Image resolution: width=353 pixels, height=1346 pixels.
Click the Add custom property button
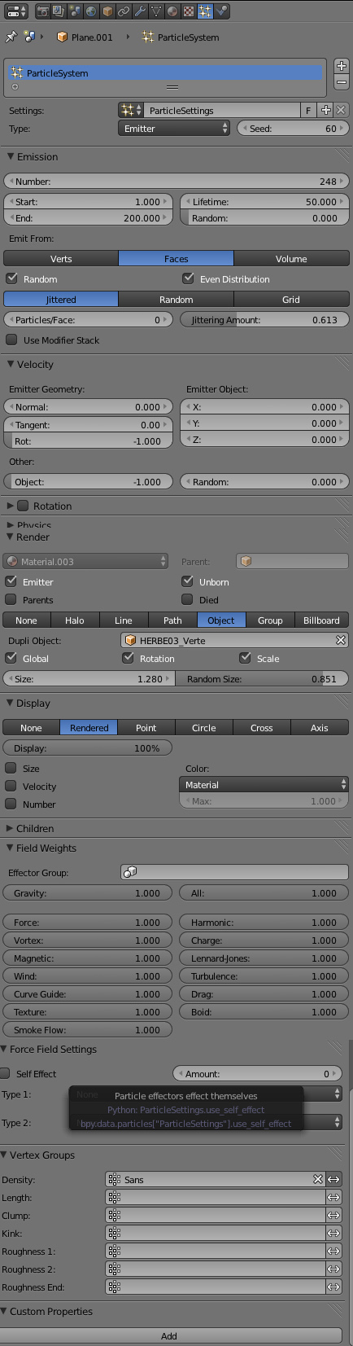click(x=169, y=1336)
